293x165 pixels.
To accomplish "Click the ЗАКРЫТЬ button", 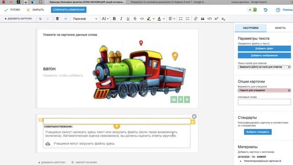I will (35, 10).
